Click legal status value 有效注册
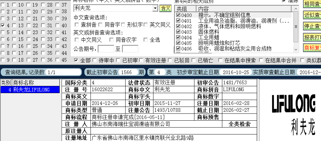 [165, 83]
